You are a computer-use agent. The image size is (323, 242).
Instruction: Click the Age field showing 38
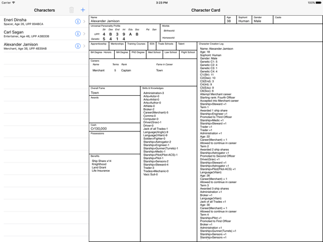231,19
